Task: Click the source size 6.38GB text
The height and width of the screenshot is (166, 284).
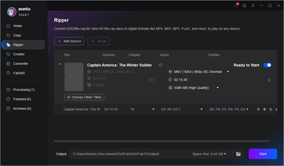Action: (98, 85)
